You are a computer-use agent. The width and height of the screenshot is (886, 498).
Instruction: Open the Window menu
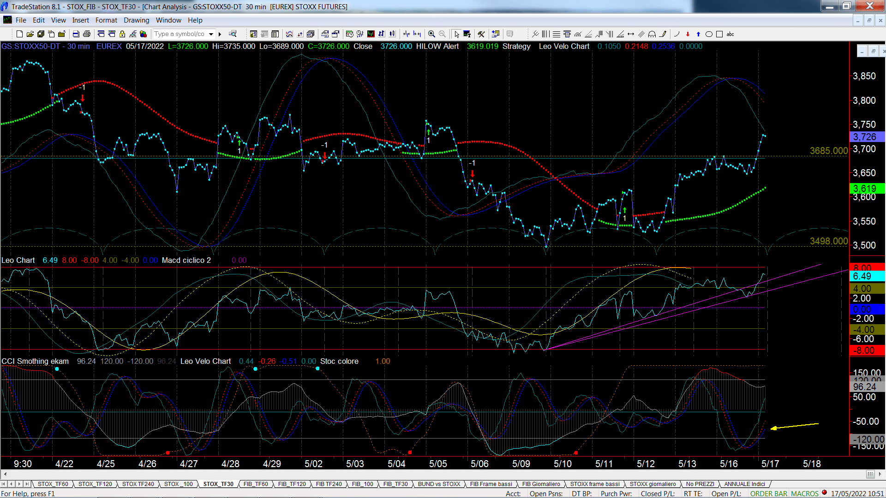(x=168, y=20)
